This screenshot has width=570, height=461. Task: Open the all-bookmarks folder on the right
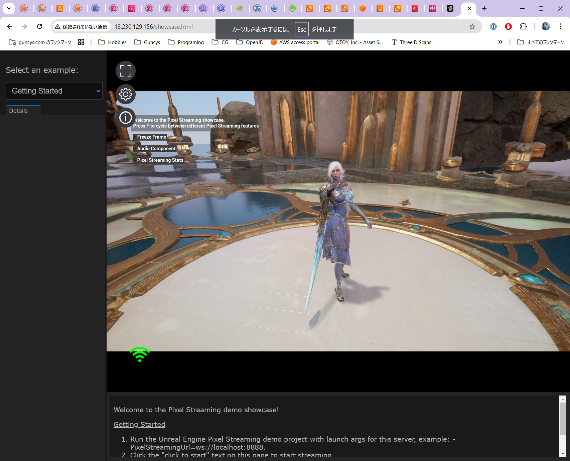point(540,42)
